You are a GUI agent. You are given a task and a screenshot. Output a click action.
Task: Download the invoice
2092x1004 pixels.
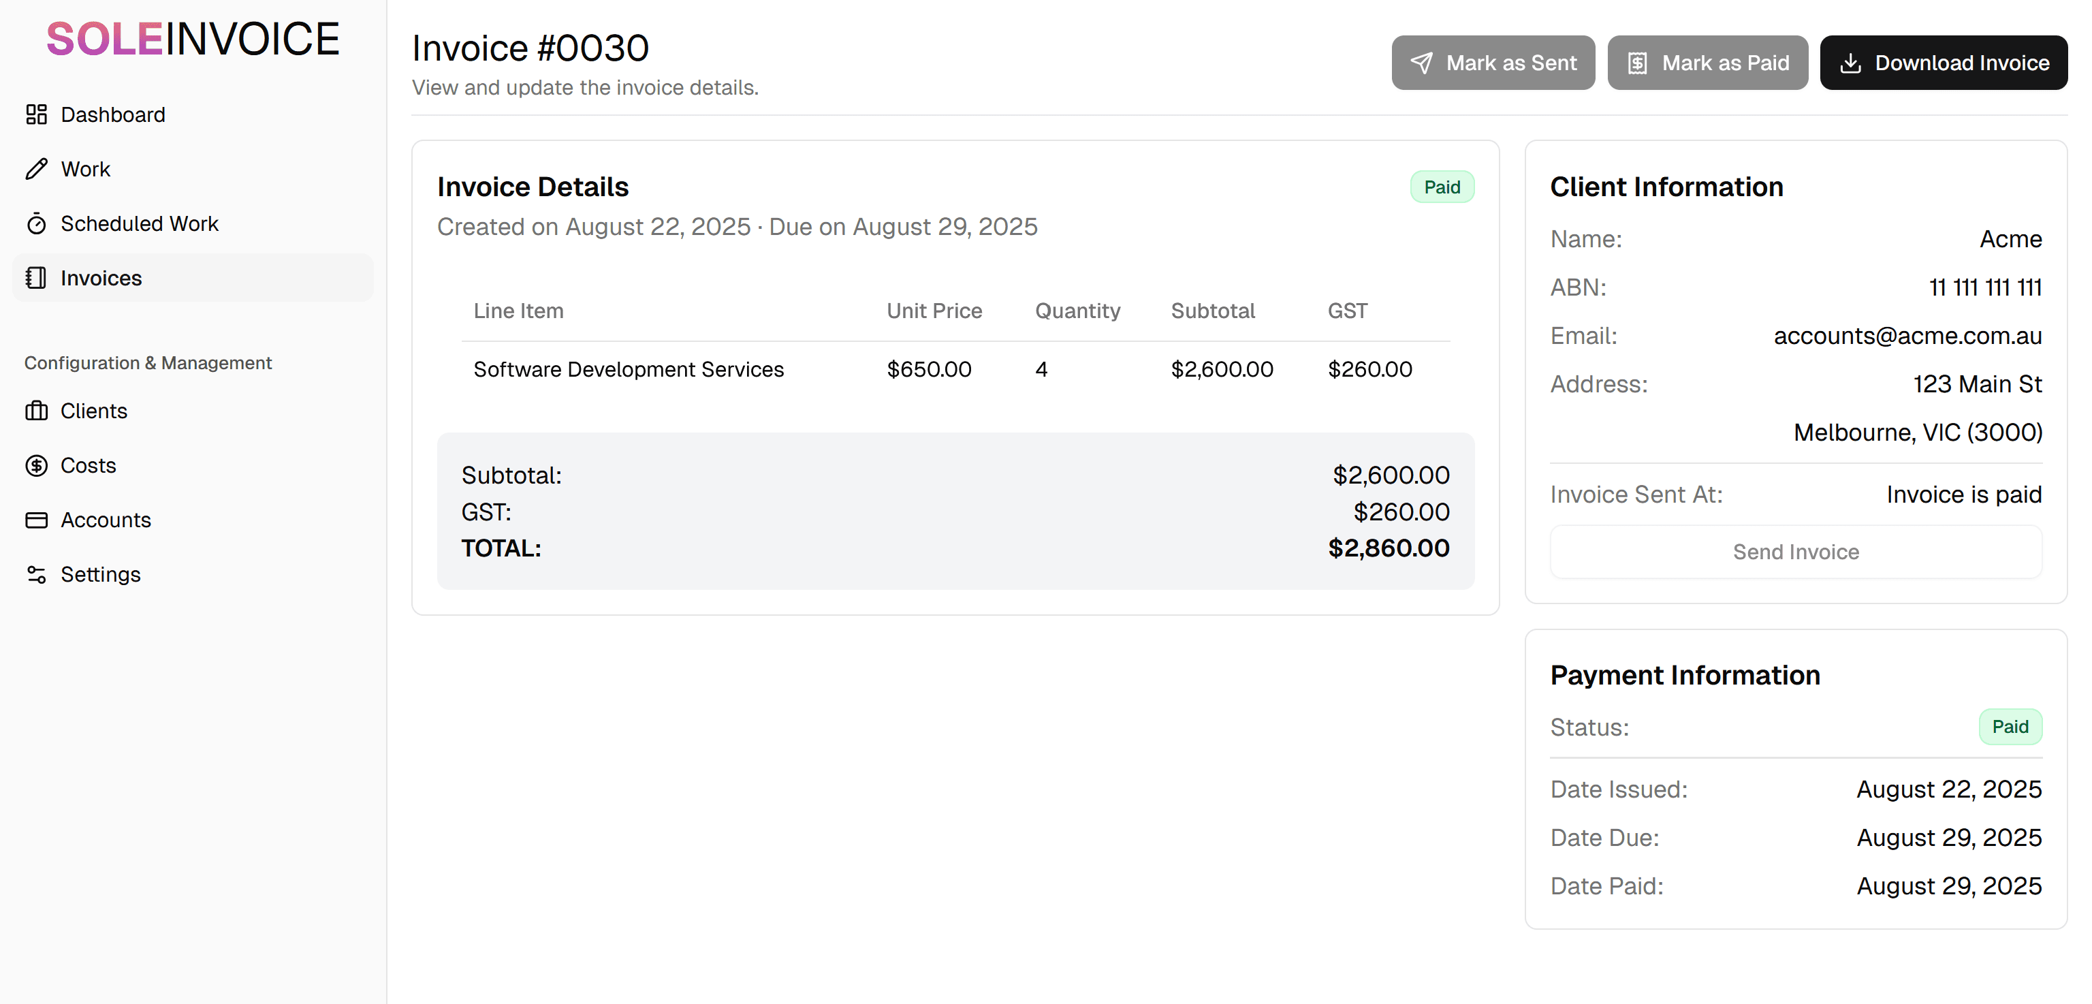click(x=1944, y=63)
